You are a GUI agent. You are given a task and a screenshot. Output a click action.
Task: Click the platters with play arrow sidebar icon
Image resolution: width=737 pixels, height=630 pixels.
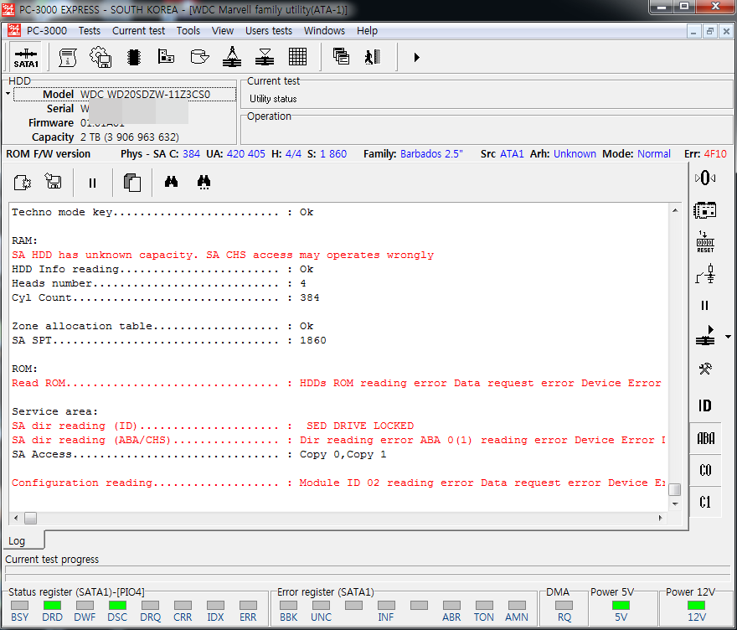(x=704, y=336)
